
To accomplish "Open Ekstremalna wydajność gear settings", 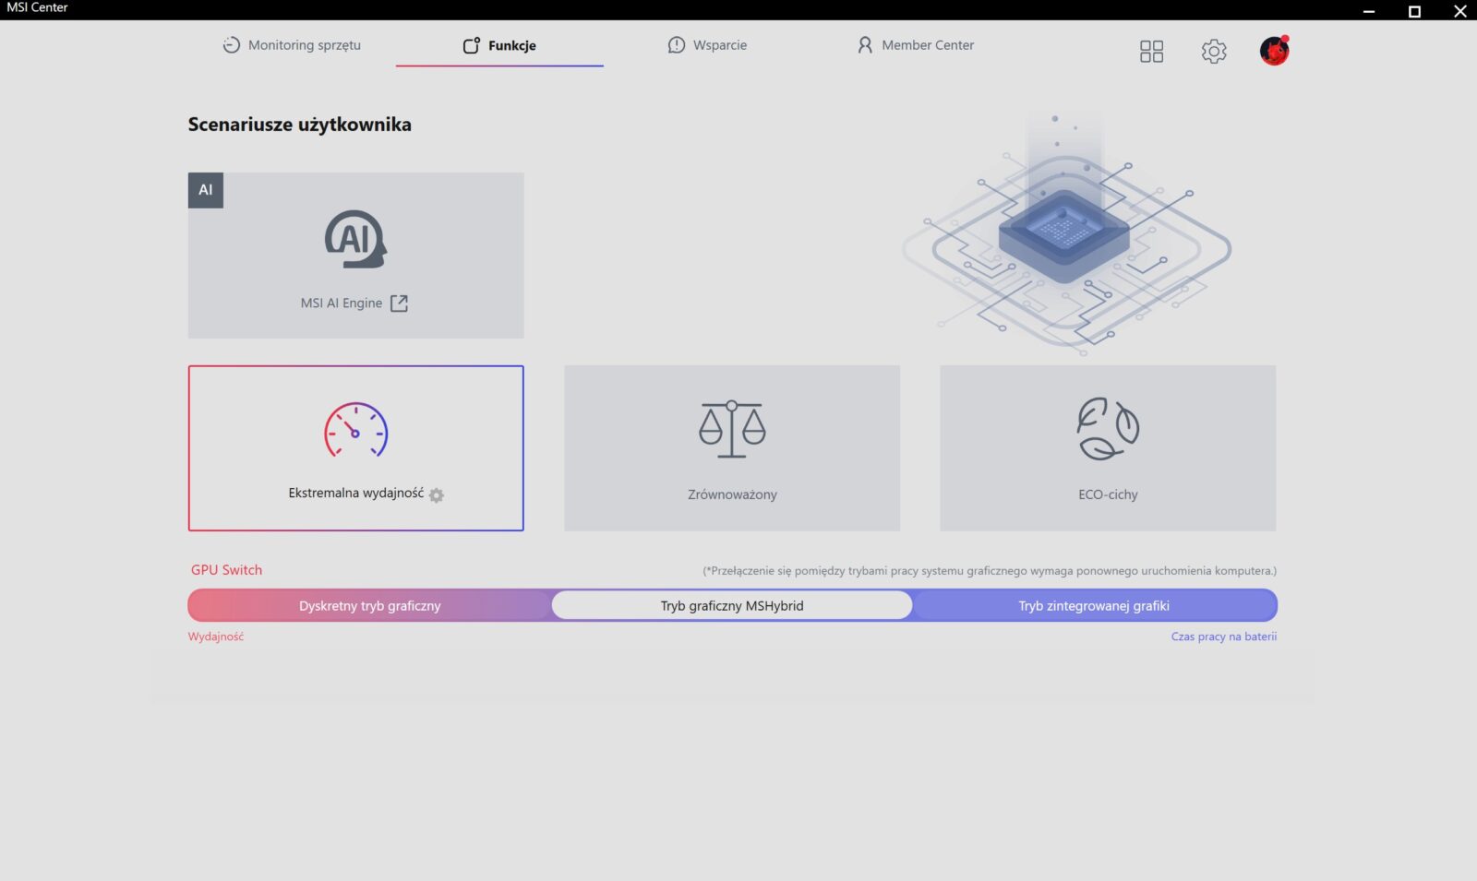I will click(437, 495).
